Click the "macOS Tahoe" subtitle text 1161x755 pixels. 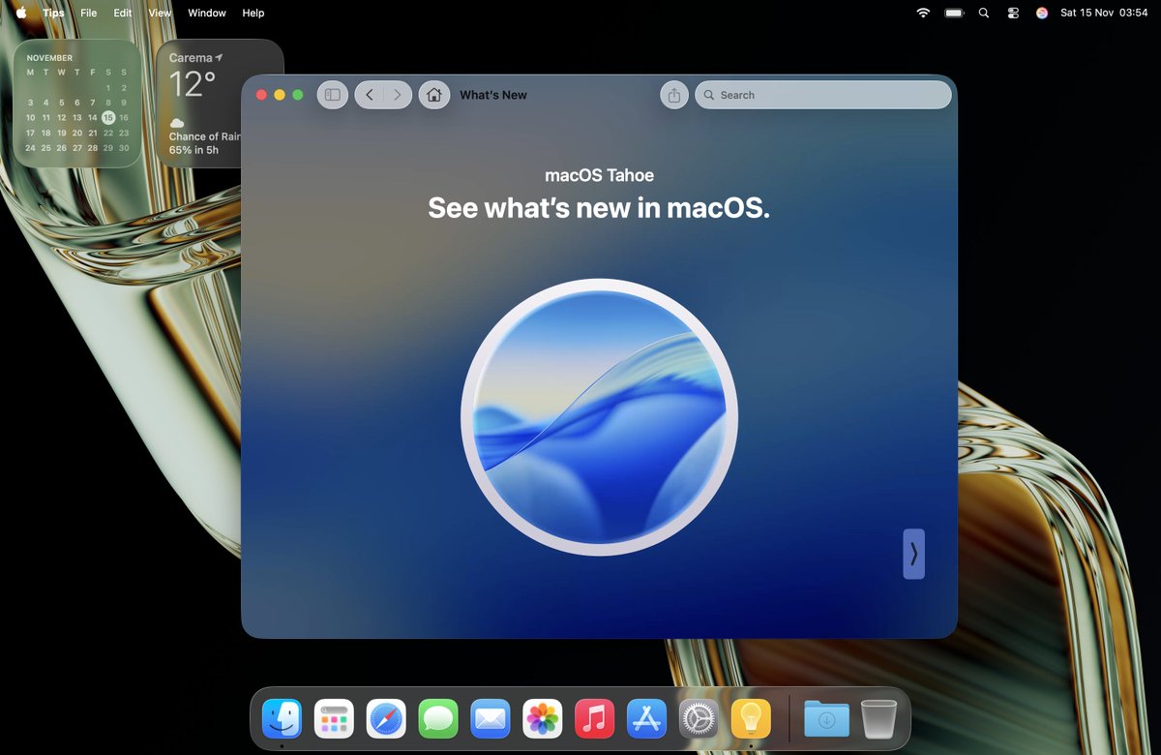click(x=600, y=175)
